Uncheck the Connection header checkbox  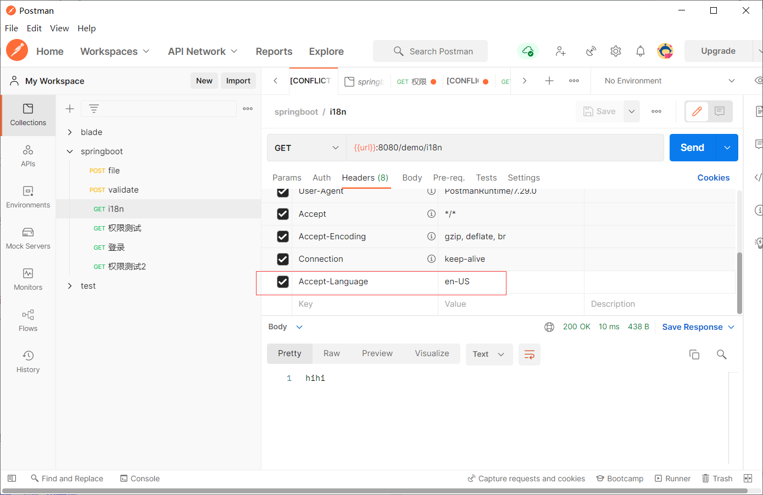click(283, 259)
